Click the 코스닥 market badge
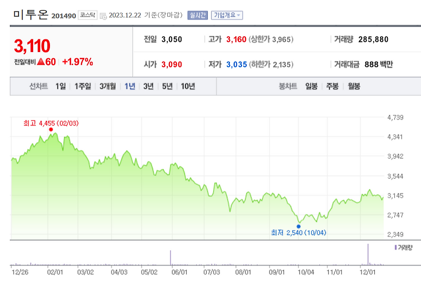421x287 pixels. point(87,15)
